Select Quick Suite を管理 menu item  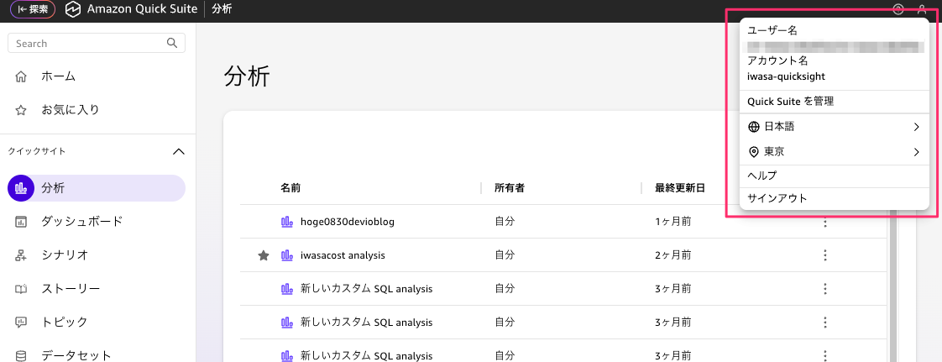click(790, 102)
